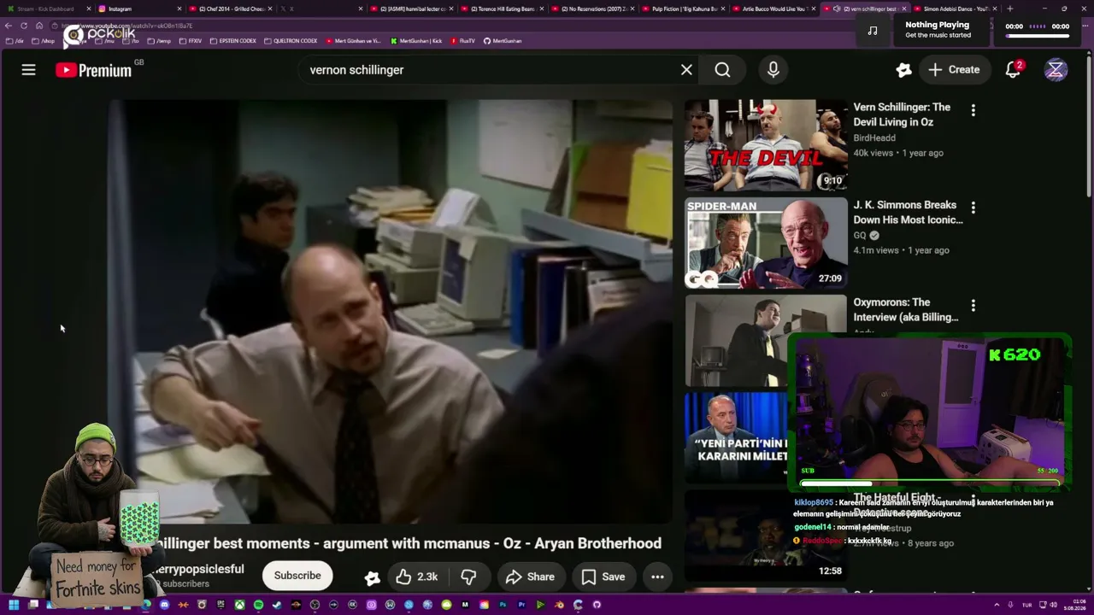Viewport: 1094px width, 615px height.
Task: Switch to the Chef 2014 Grilled Cheese tab
Action: point(229,9)
